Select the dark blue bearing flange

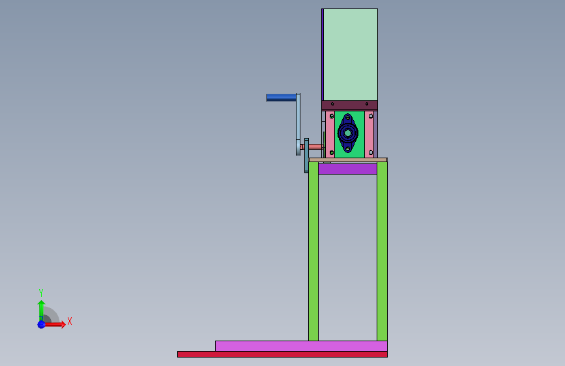(x=348, y=134)
